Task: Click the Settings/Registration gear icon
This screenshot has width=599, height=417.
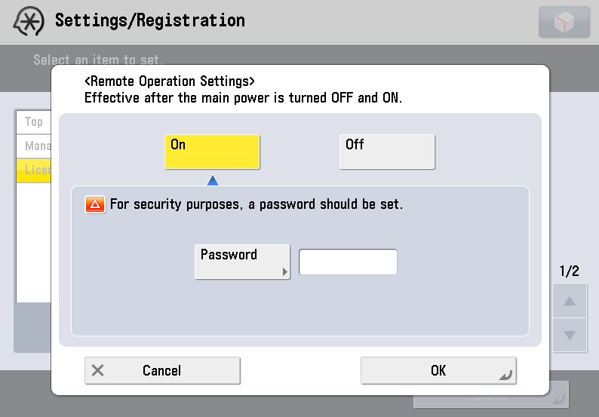Action: pos(29,22)
